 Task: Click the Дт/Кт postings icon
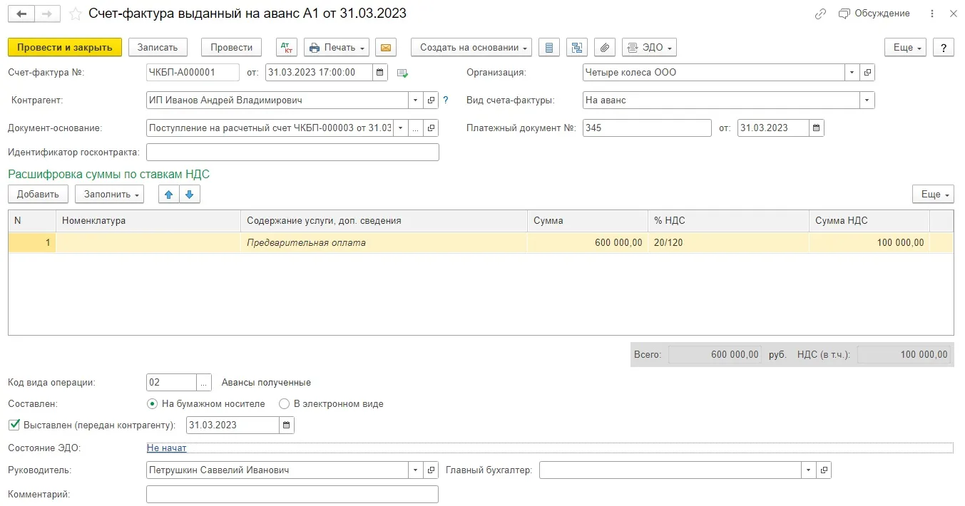pos(287,48)
